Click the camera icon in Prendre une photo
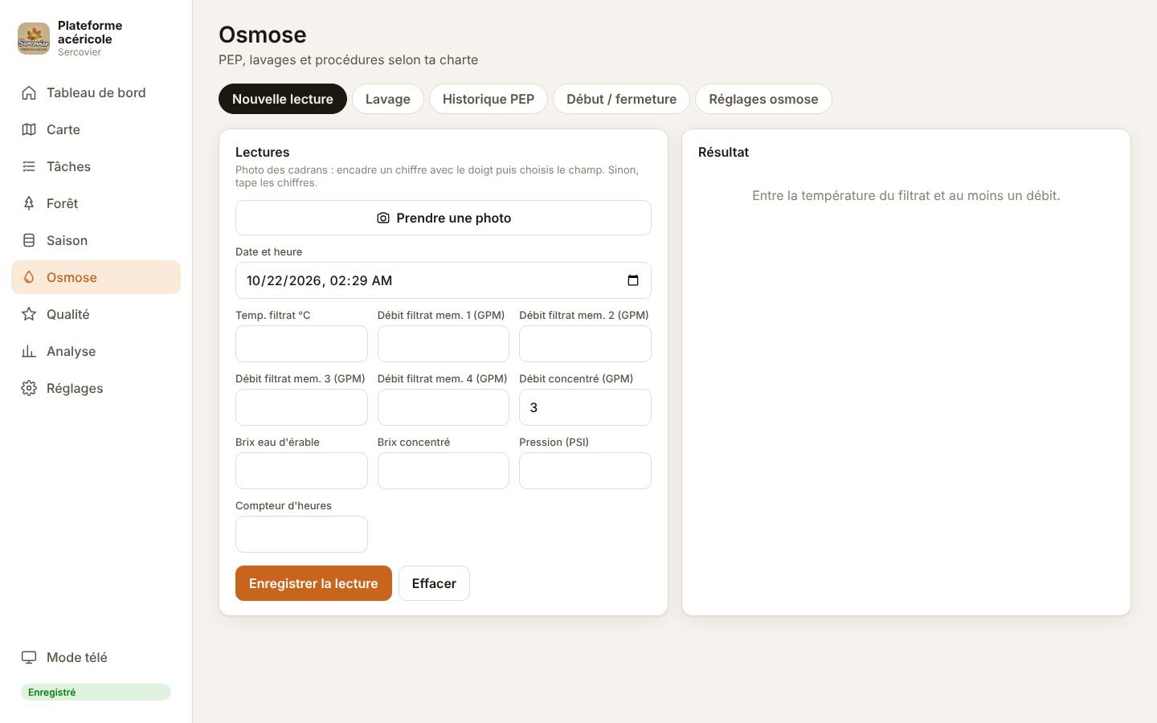 383,218
